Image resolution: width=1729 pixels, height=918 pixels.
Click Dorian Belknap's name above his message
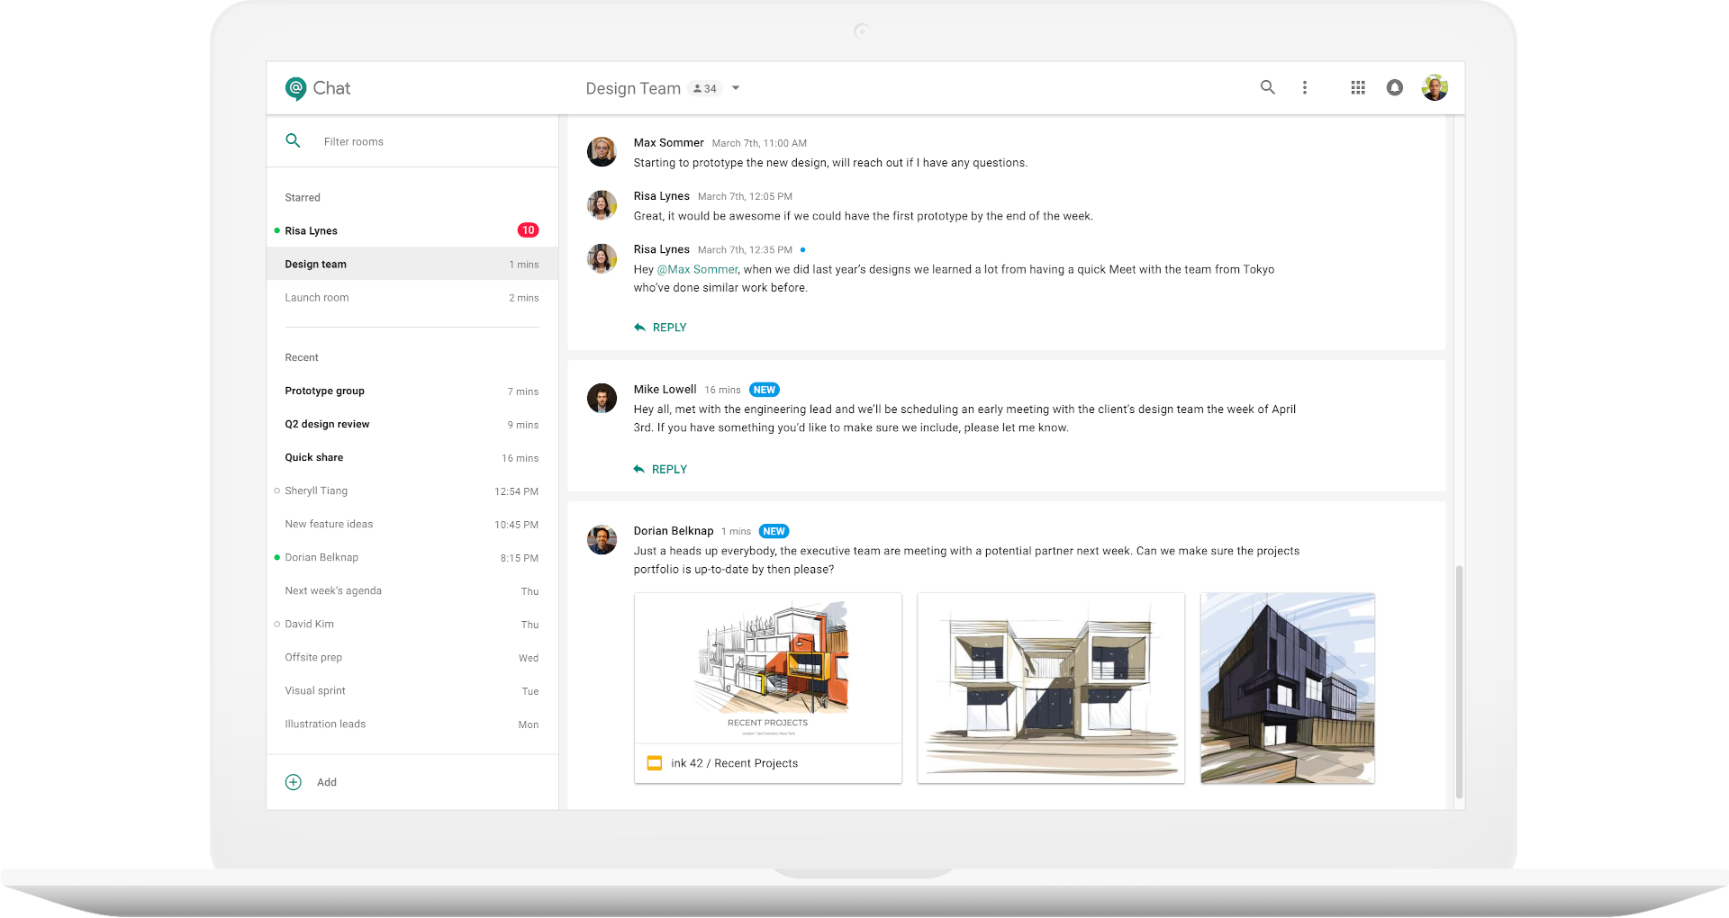[673, 530]
